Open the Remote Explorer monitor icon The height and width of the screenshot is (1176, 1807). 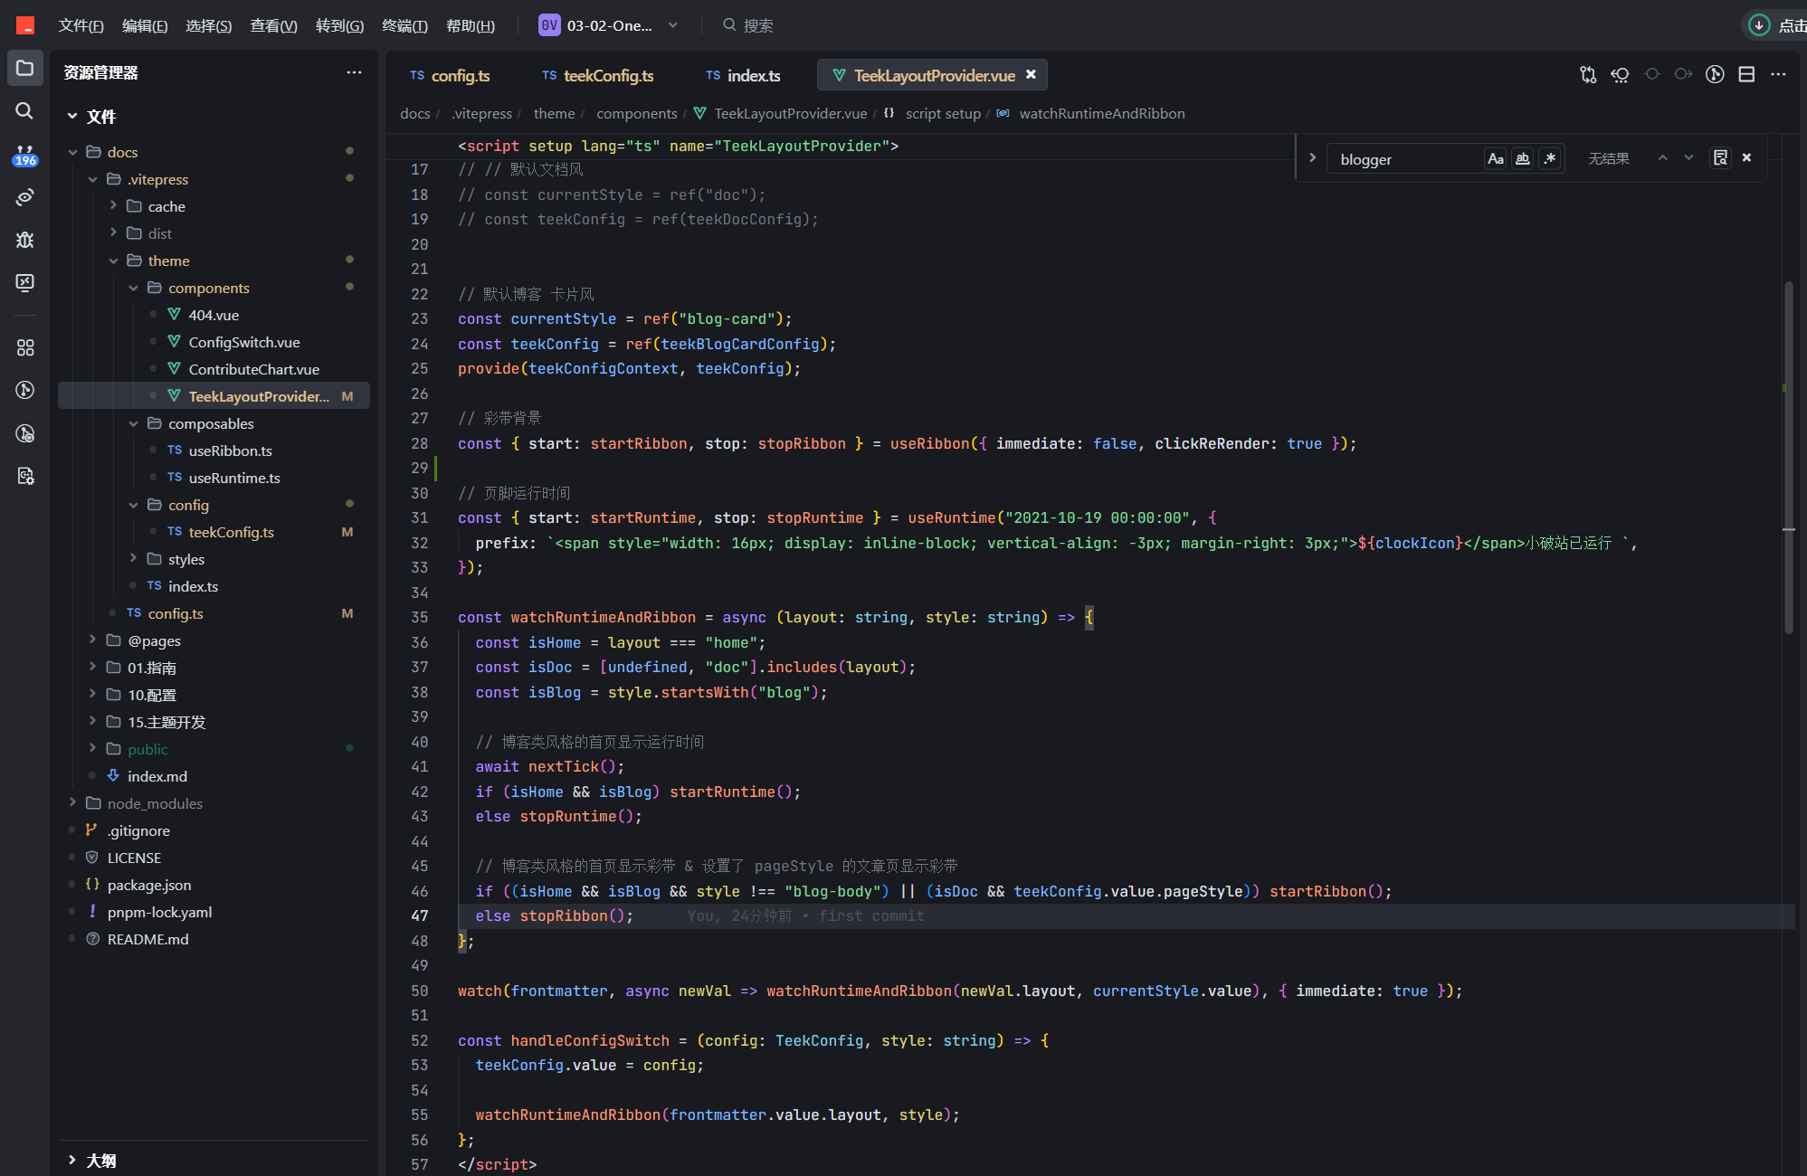tap(24, 282)
